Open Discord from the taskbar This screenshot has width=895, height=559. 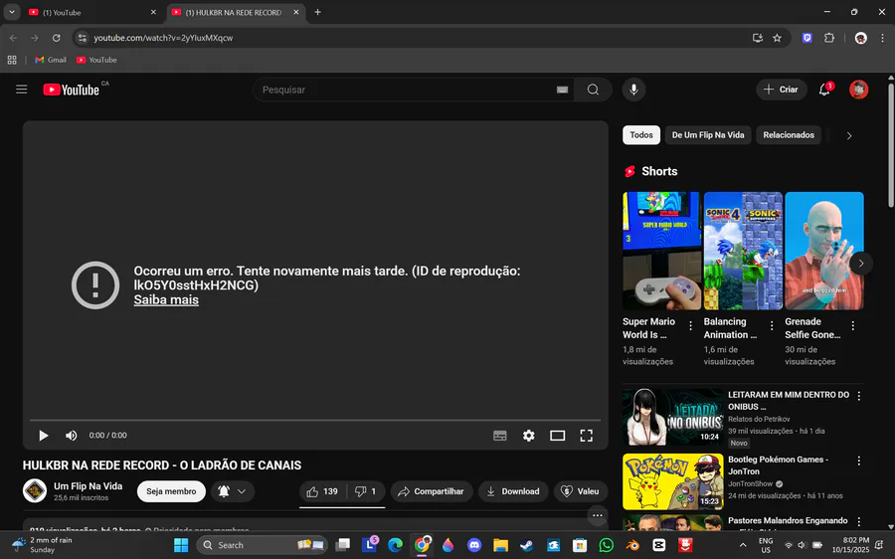(x=474, y=545)
